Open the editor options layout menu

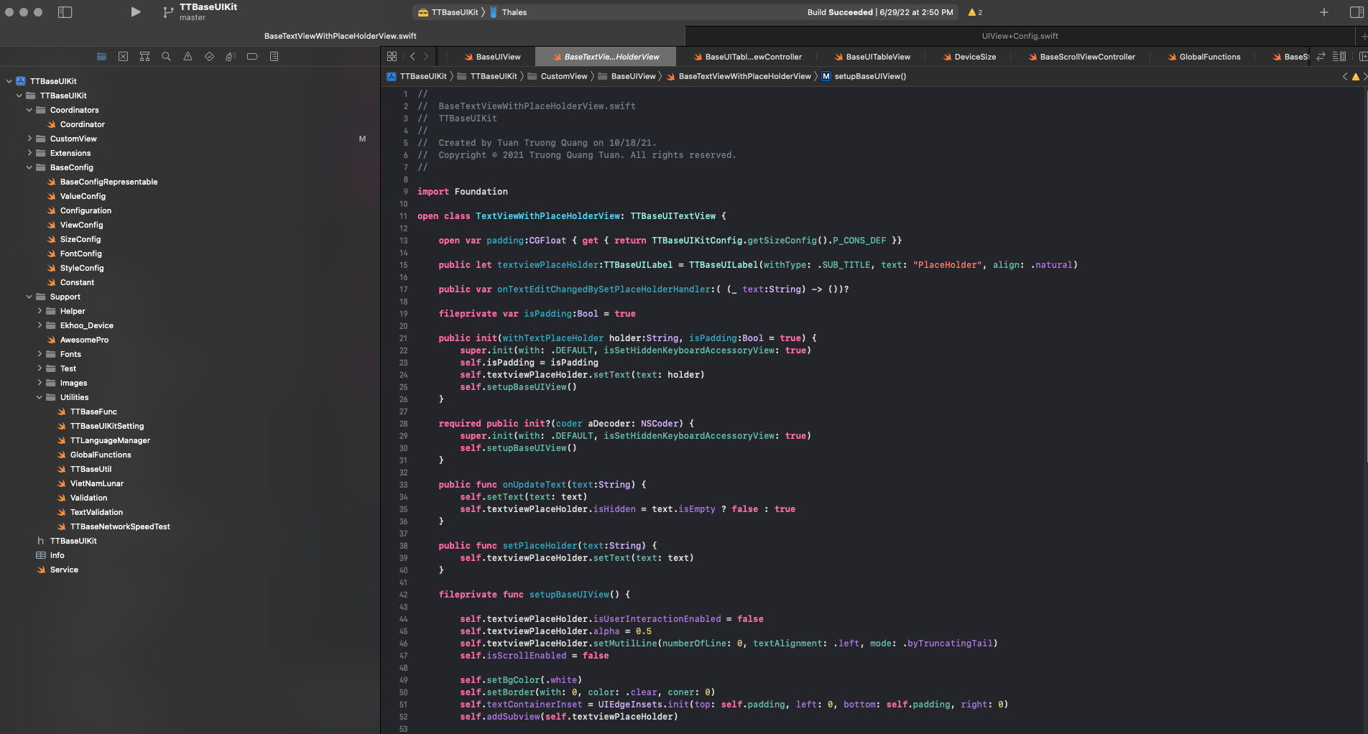tap(1339, 56)
